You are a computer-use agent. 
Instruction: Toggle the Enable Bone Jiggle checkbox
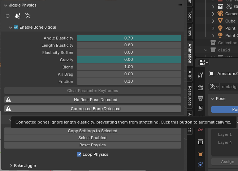coord(16,27)
